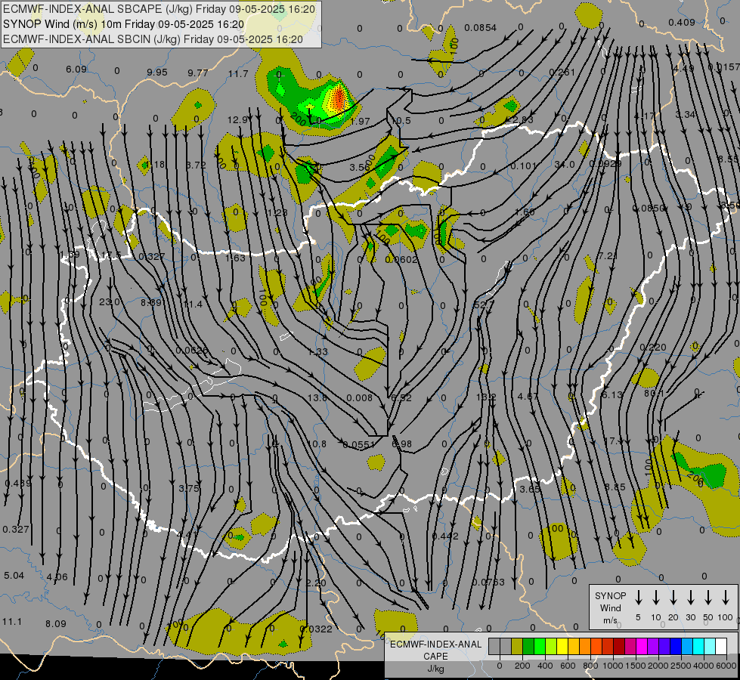Click the '80.1' value on the map
The width and height of the screenshot is (740, 680).
click(654, 393)
